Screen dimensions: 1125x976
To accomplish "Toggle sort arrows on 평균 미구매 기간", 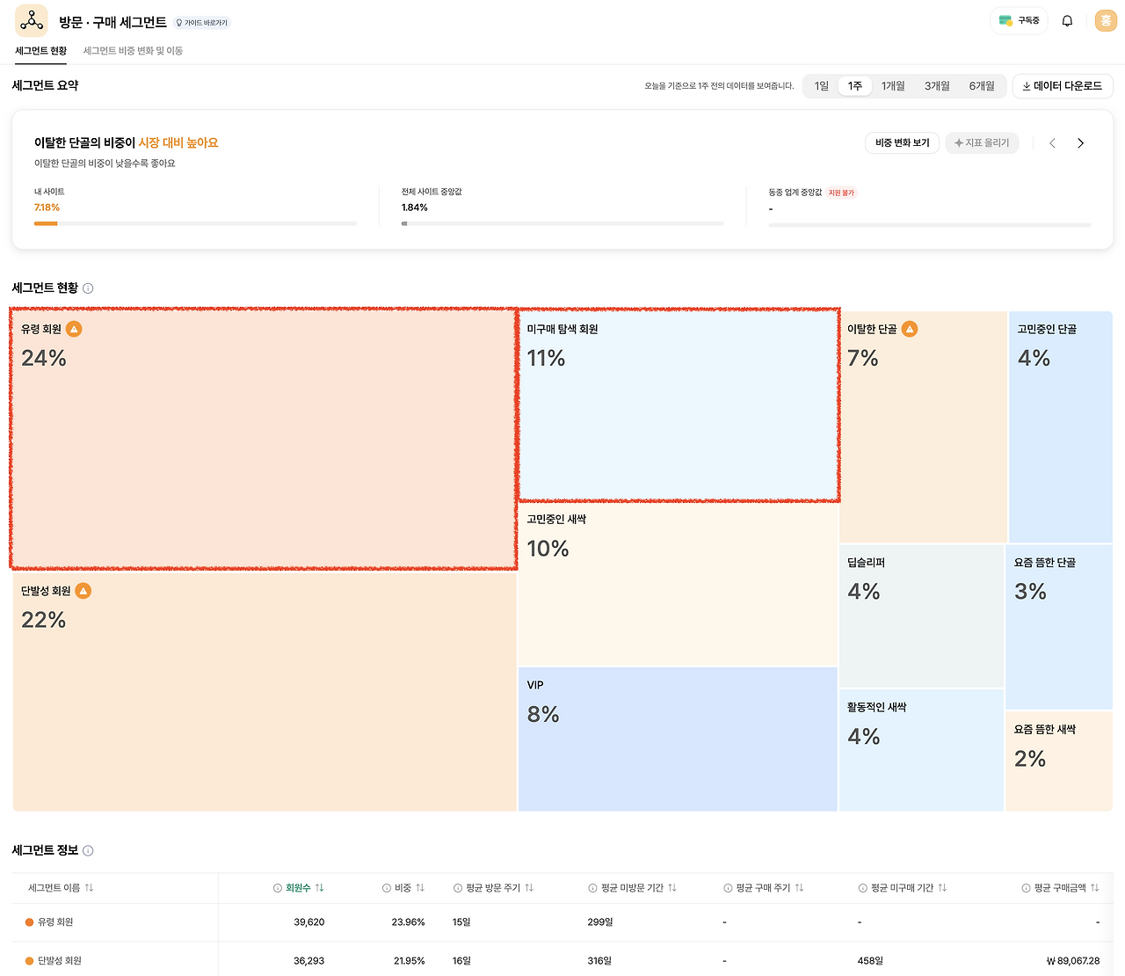I will (x=942, y=888).
